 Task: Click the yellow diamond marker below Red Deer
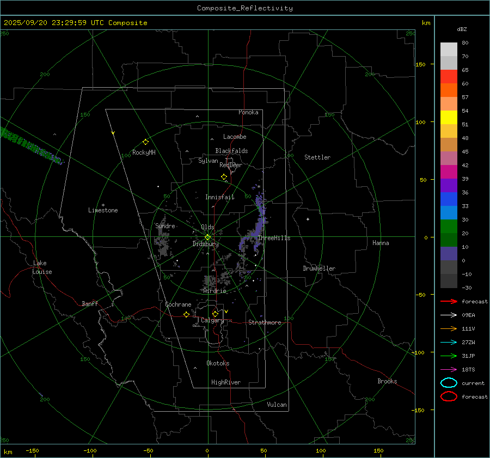224,177
